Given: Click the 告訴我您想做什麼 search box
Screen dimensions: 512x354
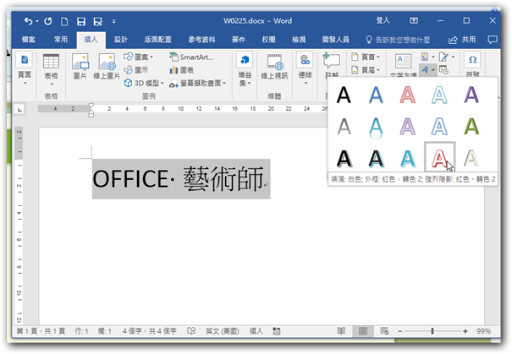Looking at the screenshot, I should pyautogui.click(x=398, y=40).
